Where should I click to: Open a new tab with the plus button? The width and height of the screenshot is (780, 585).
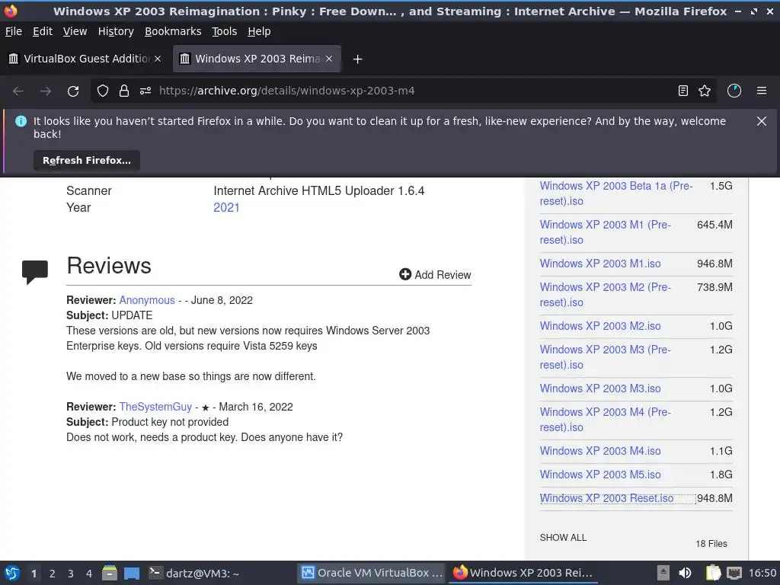[357, 59]
